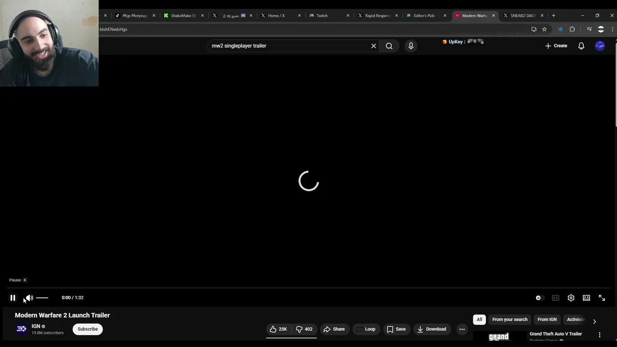Click the address bar URL text

113,29
